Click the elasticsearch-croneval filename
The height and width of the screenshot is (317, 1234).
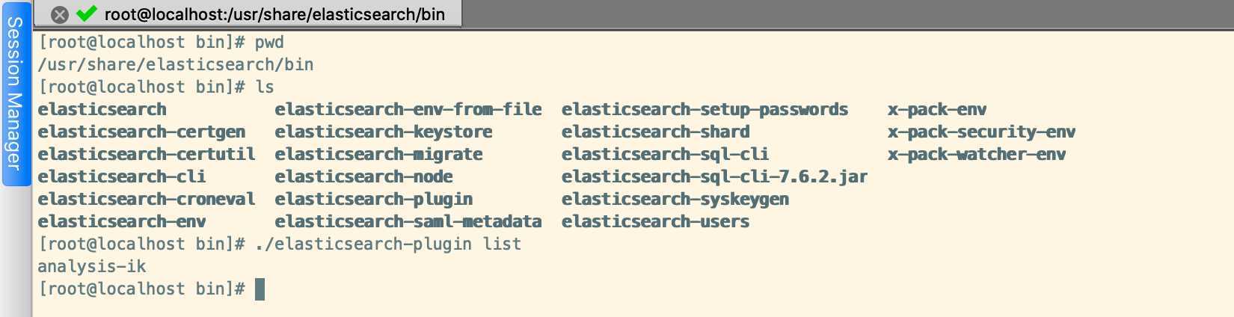point(147,200)
